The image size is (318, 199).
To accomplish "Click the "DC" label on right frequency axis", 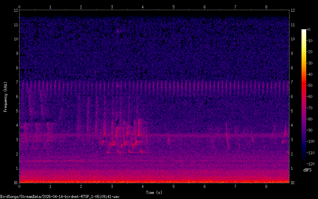I will click(293, 183).
